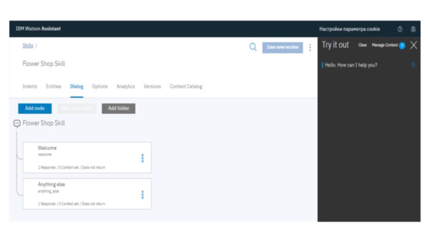Click the search magnifier icon
This screenshot has width=430, height=242.
pos(253,48)
